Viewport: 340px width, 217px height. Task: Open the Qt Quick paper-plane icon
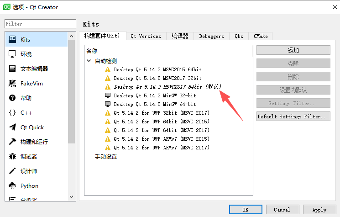[12, 127]
